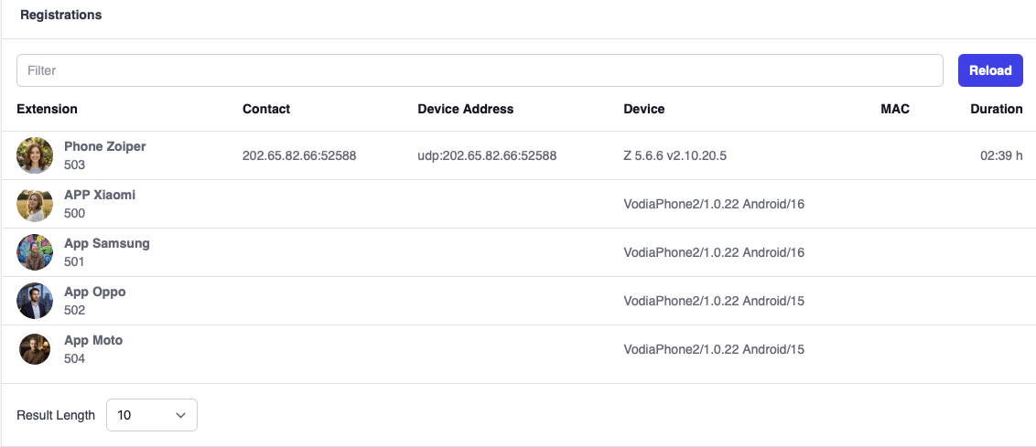This screenshot has width=1036, height=447.
Task: Sort by the Extension column header
Action: click(47, 109)
